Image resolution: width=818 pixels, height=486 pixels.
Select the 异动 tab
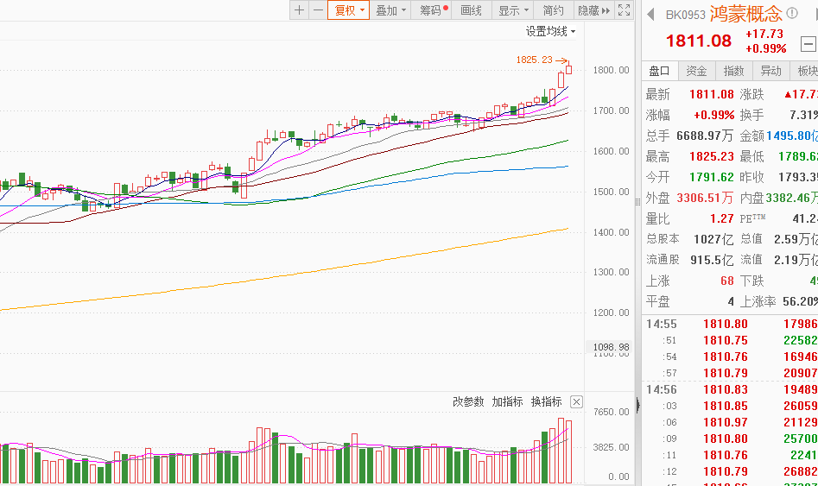770,71
